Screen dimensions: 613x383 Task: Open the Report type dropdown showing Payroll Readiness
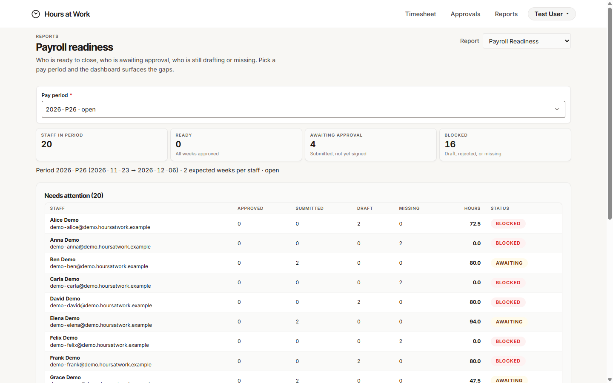coord(527,41)
